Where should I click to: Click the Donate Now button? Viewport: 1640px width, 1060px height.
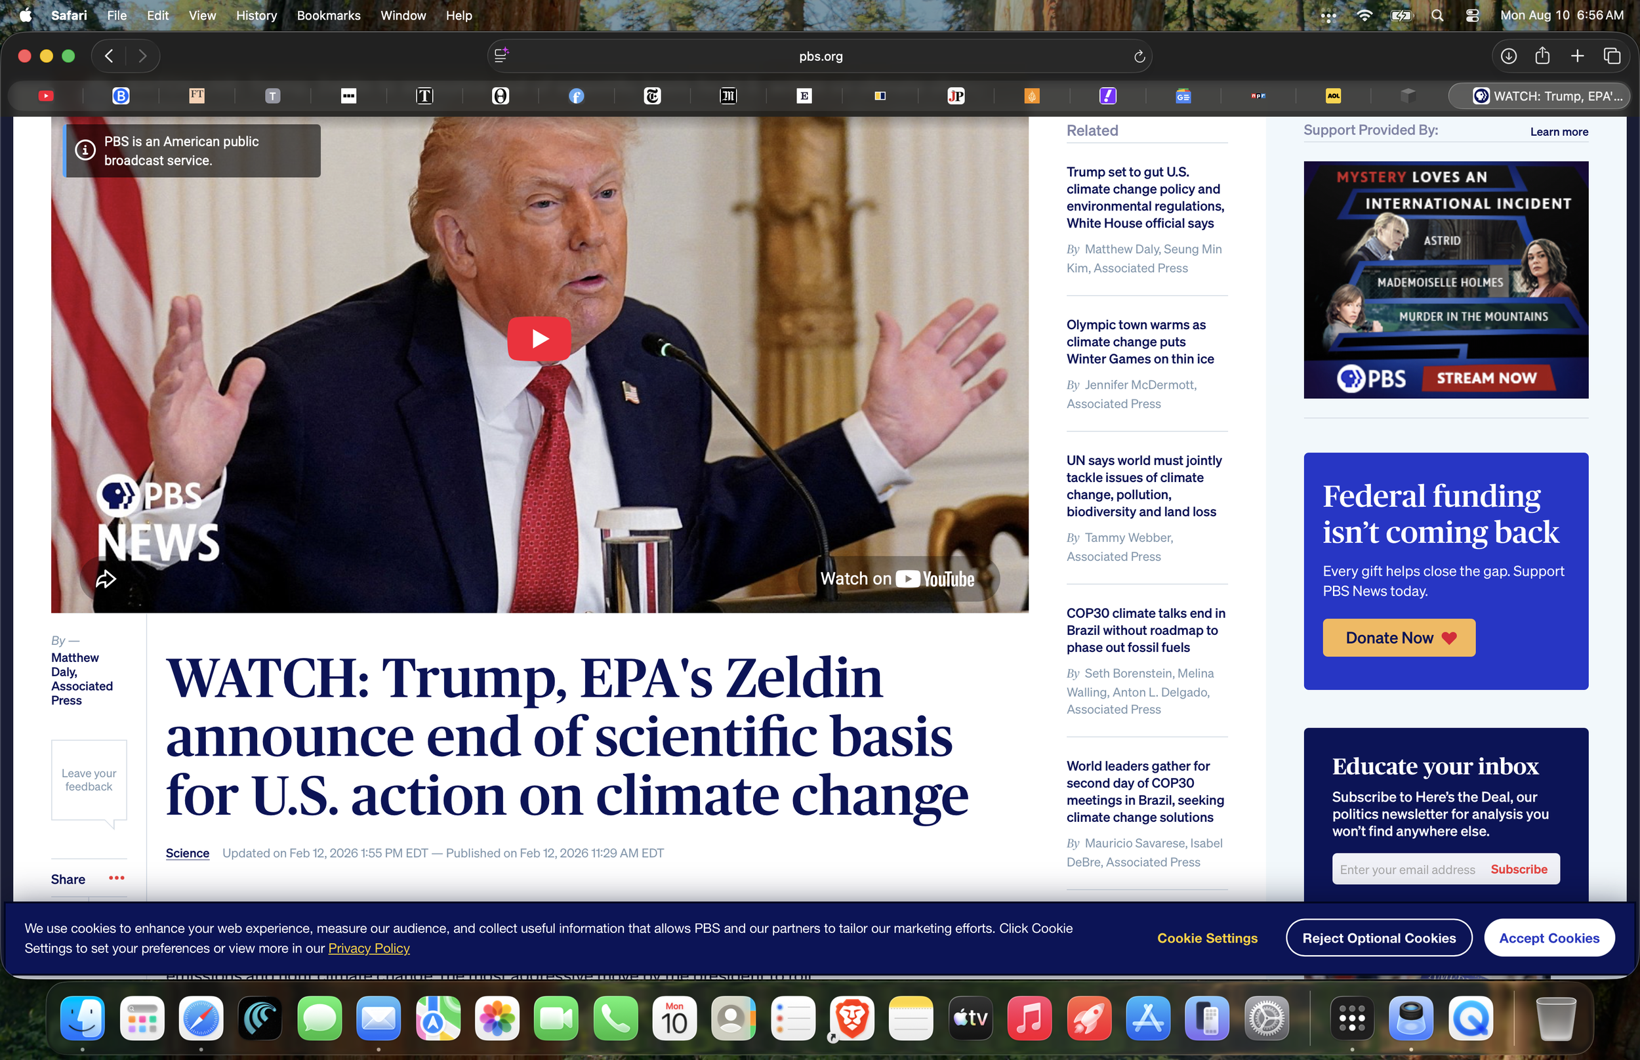[1399, 638]
